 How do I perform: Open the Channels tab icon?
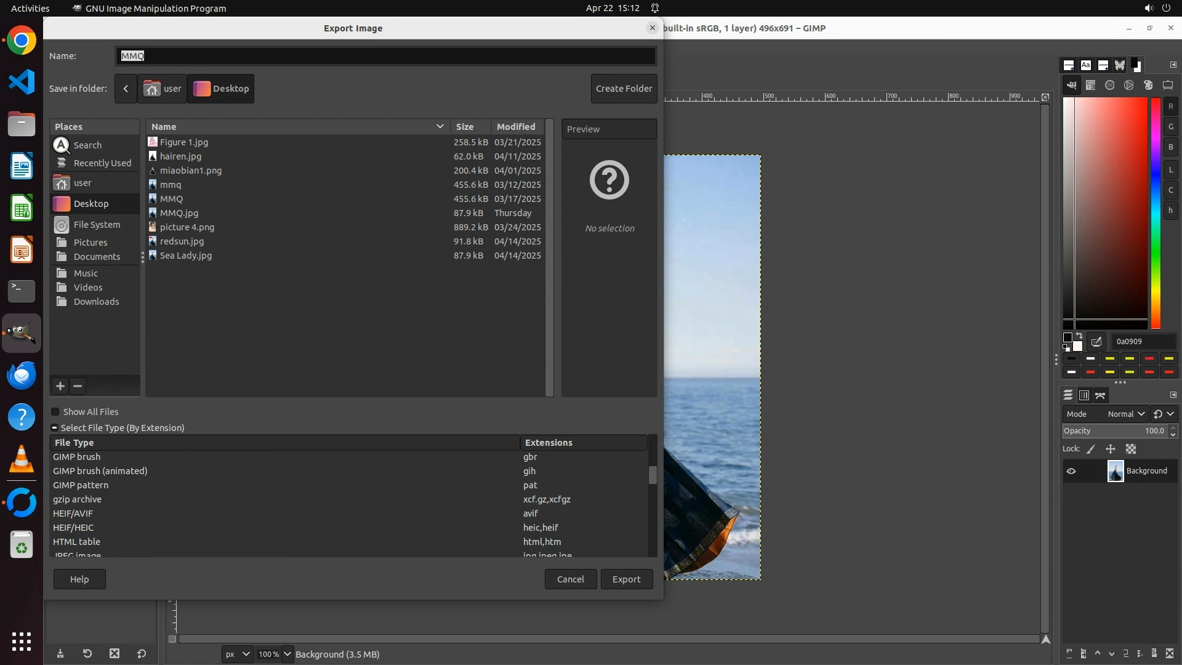pos(1084,395)
